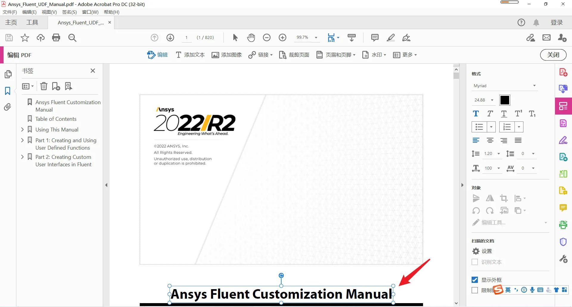Click 添加文本 in edit toolbar

(x=190, y=55)
